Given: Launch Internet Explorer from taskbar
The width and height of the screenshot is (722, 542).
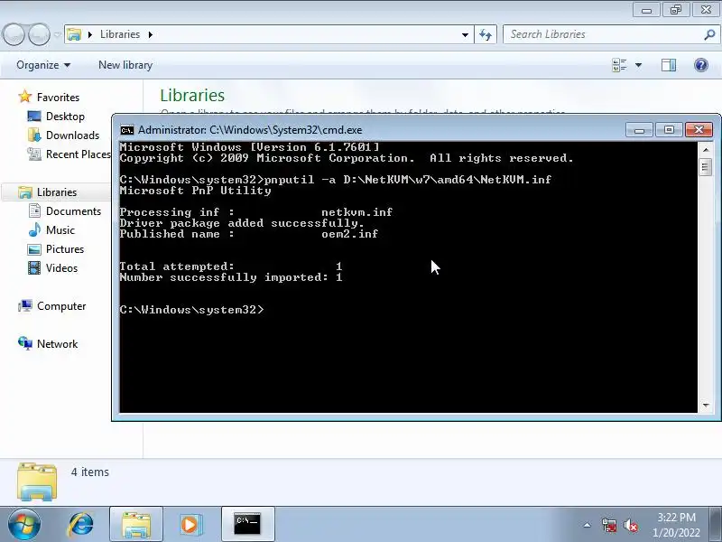Looking at the screenshot, I should [81, 524].
